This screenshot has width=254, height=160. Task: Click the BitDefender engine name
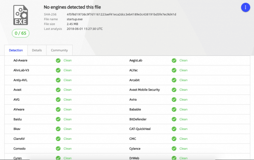click(x=138, y=119)
